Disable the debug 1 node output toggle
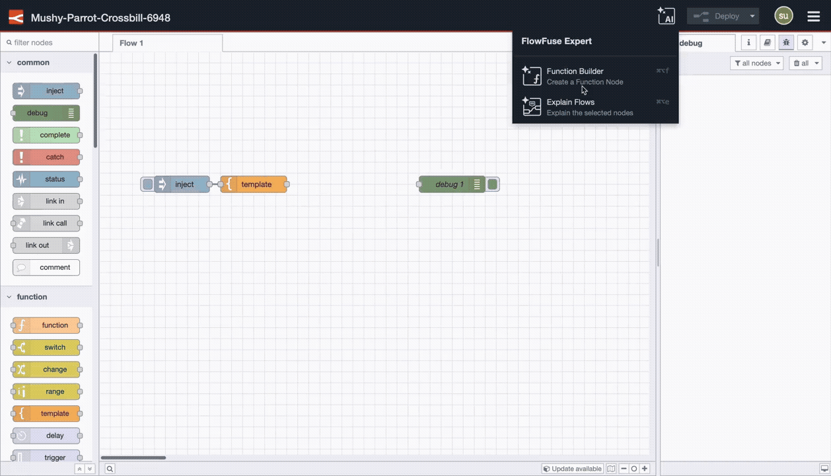Image resolution: width=831 pixels, height=476 pixels. [x=492, y=184]
